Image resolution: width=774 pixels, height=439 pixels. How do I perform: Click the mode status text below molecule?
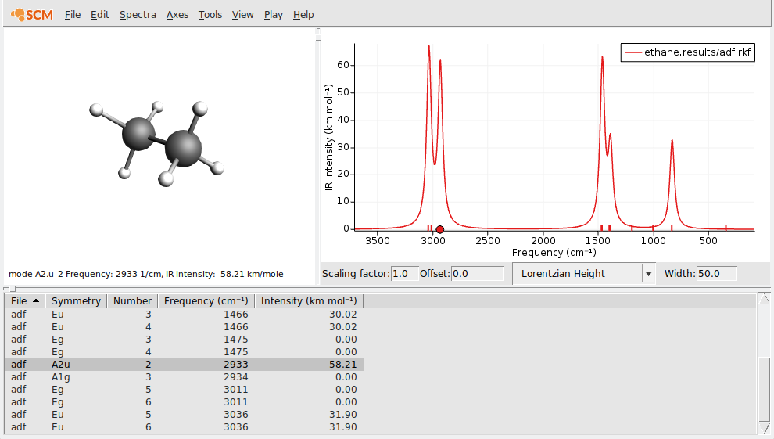tap(146, 274)
